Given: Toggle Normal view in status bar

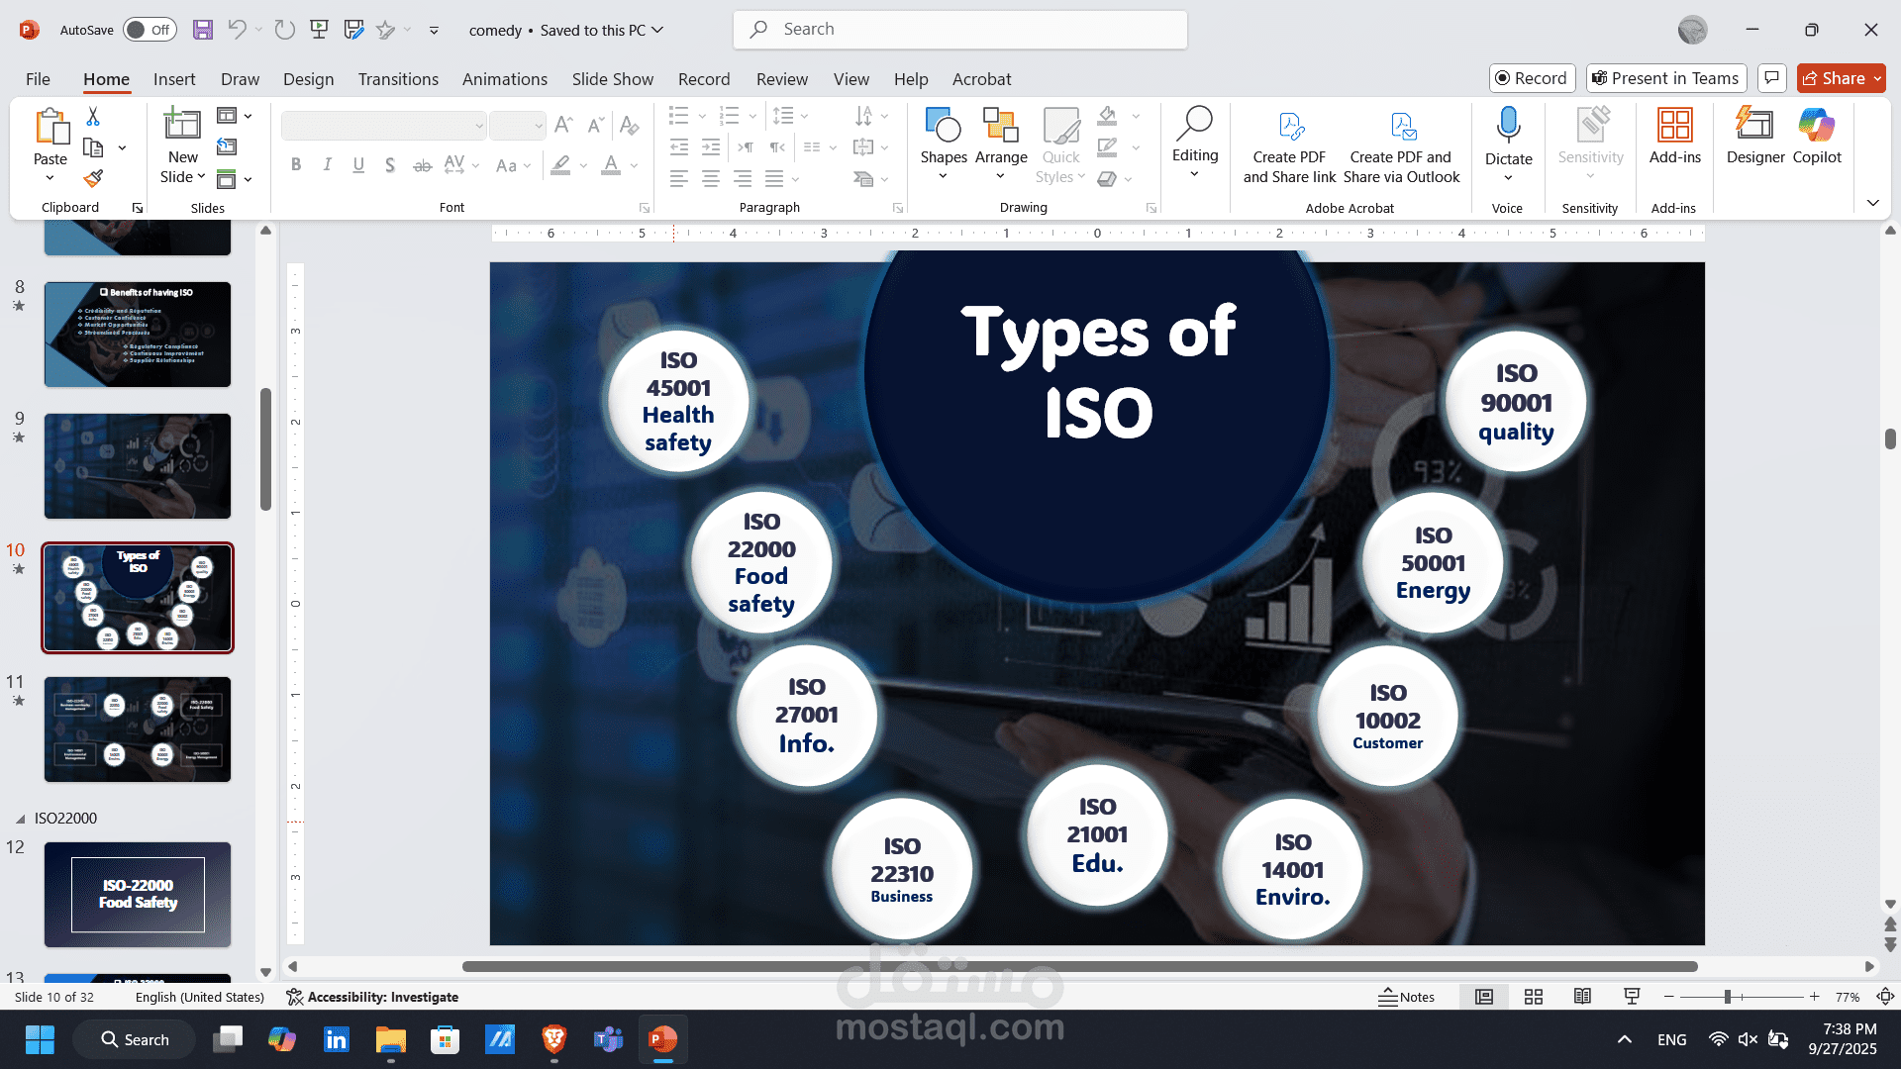Looking at the screenshot, I should point(1484,997).
